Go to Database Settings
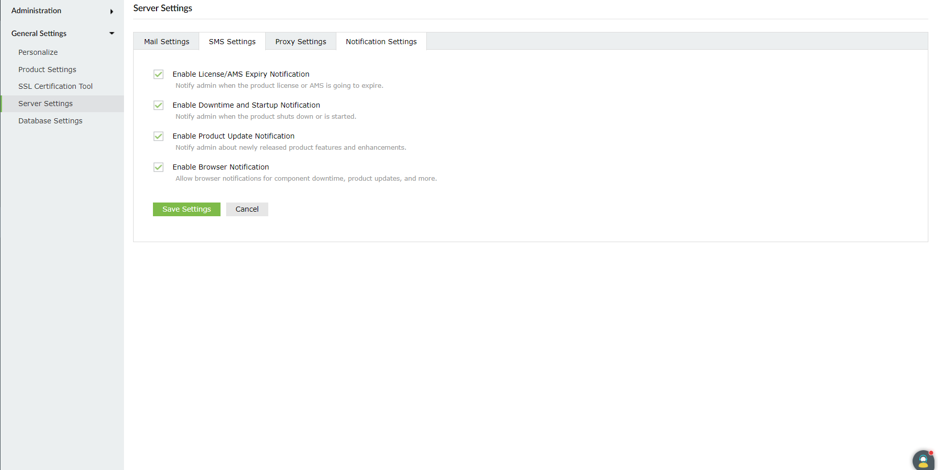This screenshot has width=938, height=470. pos(50,120)
